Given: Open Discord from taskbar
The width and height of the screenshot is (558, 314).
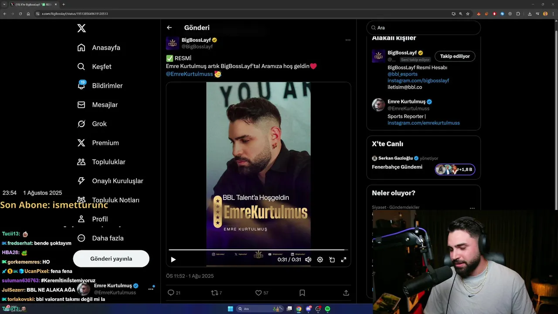Looking at the screenshot, I should [x=308, y=309].
